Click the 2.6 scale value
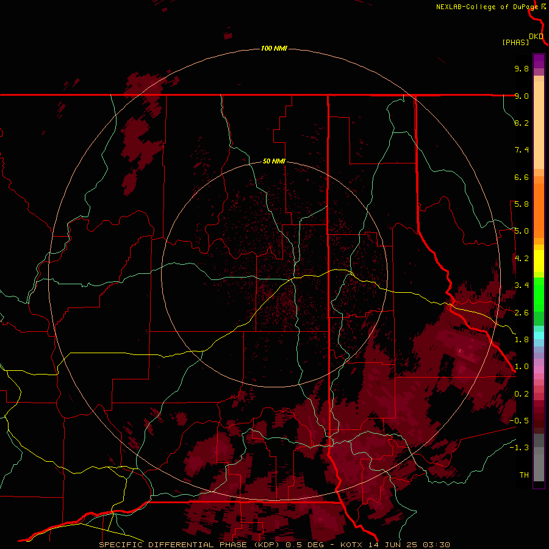Viewport: 549px width, 549px height. tap(522, 313)
